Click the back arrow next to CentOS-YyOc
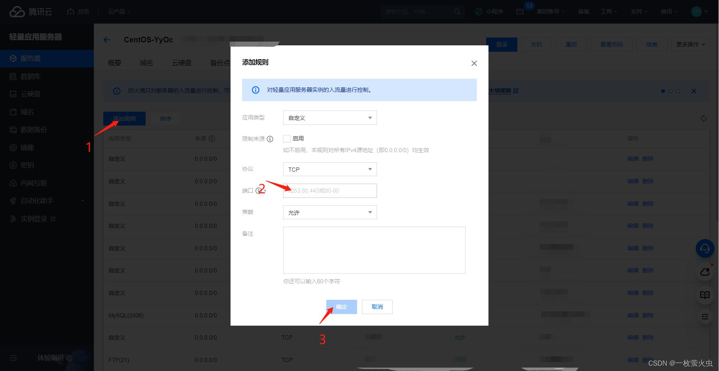 coord(107,40)
